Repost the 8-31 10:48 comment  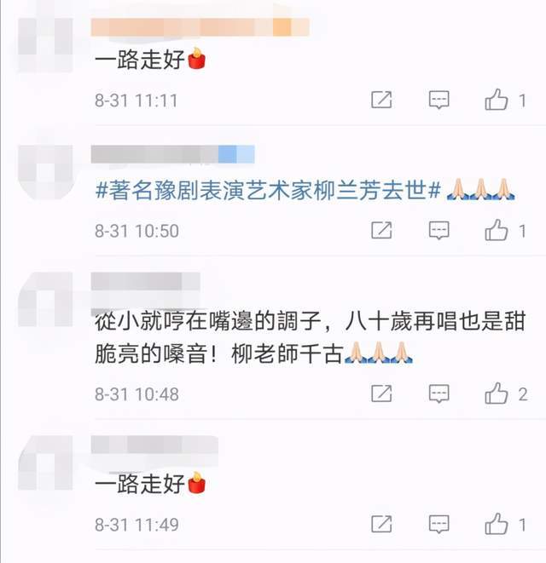click(381, 394)
